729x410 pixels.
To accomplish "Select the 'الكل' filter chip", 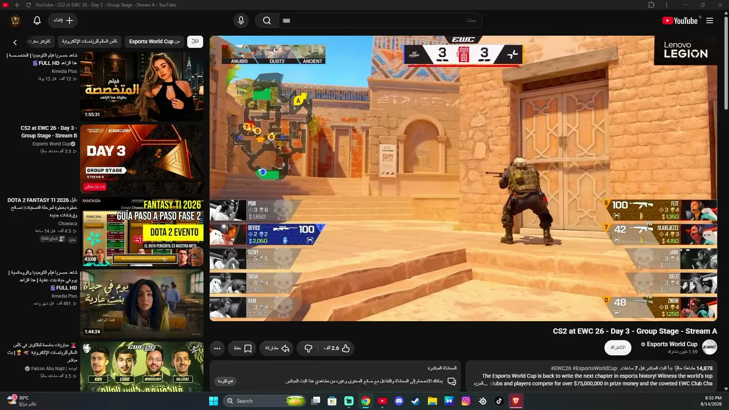I will [195, 42].
